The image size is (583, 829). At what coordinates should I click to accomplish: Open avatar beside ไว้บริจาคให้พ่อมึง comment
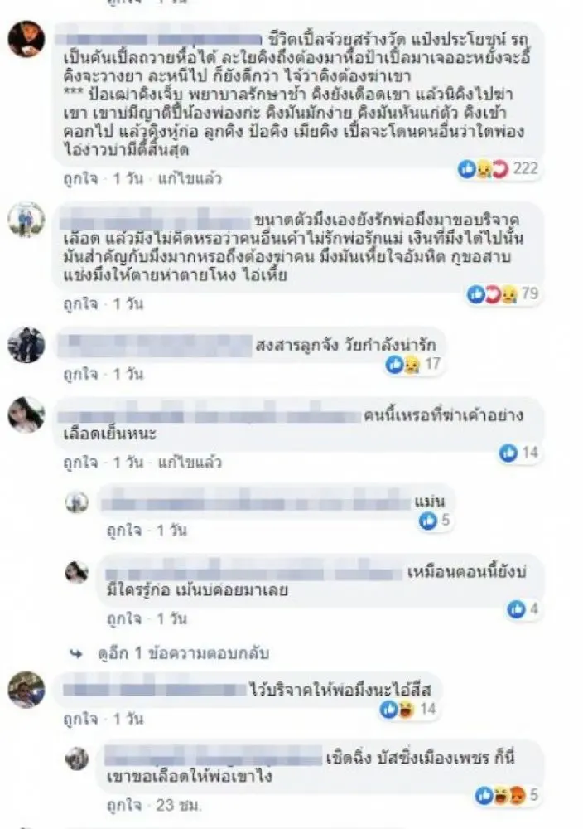pyautogui.click(x=26, y=690)
